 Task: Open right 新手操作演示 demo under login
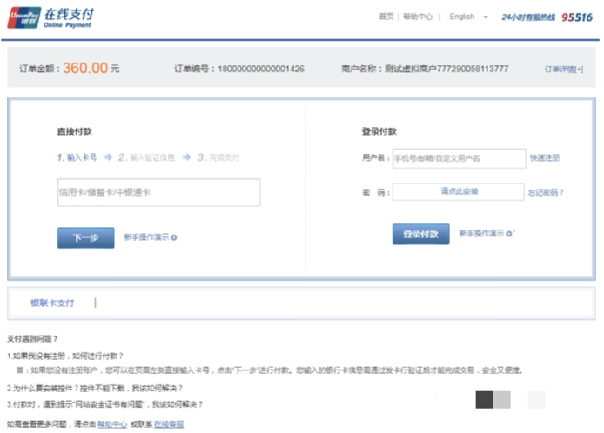click(x=483, y=233)
